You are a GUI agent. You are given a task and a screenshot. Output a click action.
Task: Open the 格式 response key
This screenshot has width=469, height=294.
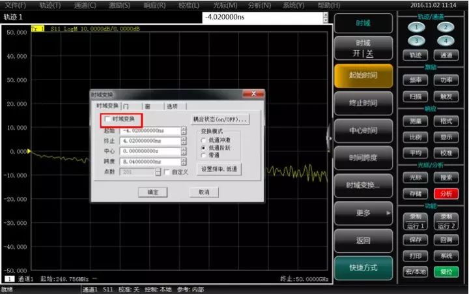click(x=446, y=121)
